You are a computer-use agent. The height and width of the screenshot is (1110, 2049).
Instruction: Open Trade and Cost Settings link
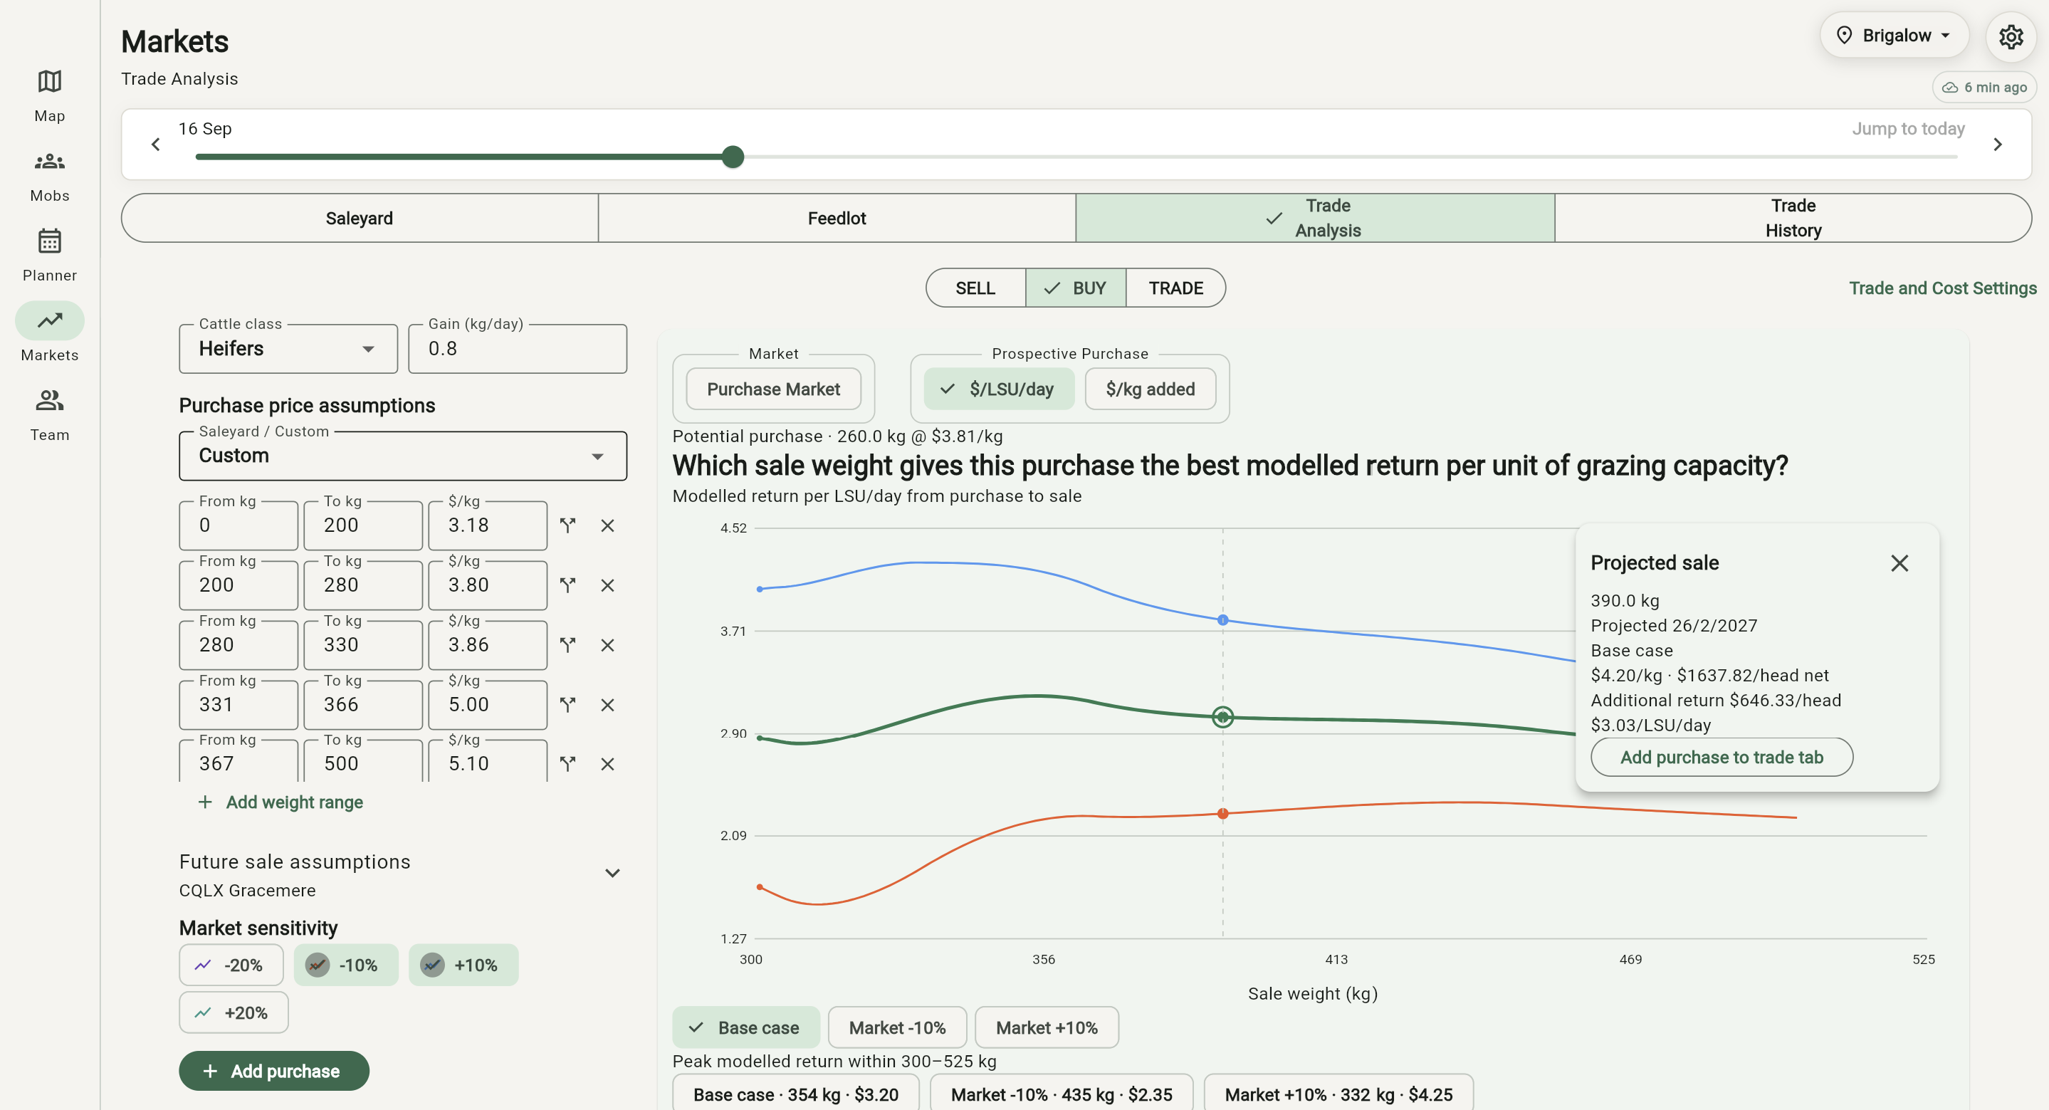coord(1941,288)
